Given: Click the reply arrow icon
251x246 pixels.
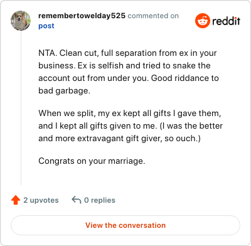Looking at the screenshot, I should pyautogui.click(x=77, y=200).
